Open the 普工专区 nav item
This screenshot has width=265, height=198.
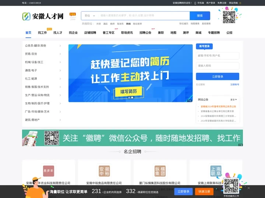(109, 33)
